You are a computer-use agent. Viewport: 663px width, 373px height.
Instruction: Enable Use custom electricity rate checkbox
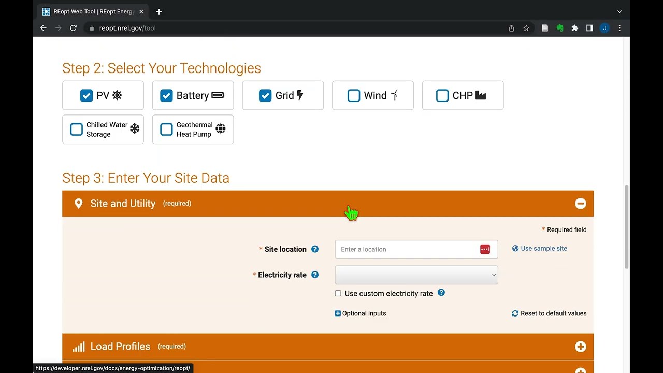point(338,293)
